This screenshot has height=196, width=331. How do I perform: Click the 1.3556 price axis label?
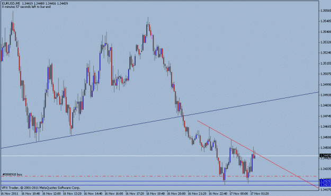coord(326,11)
